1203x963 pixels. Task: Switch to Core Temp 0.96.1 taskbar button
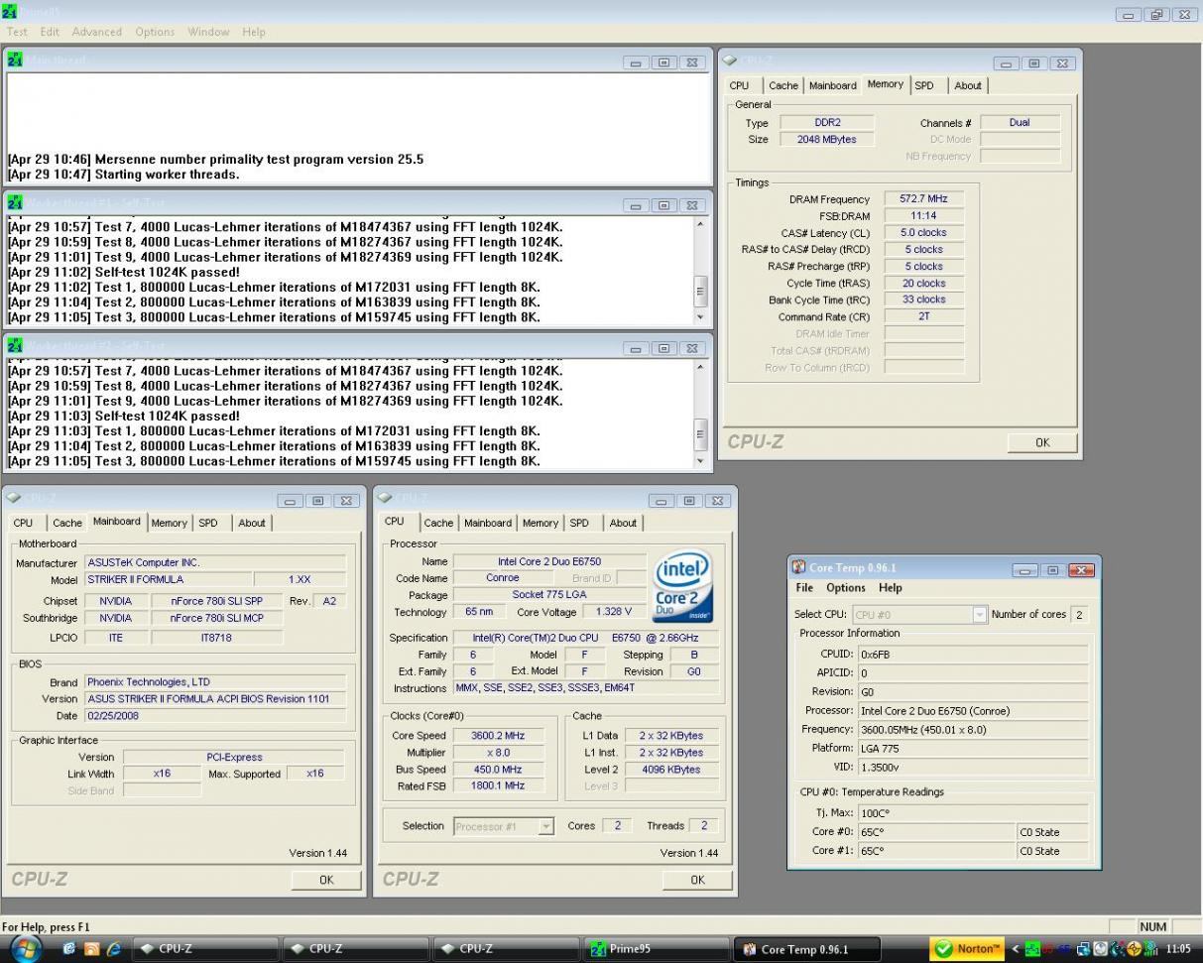tap(806, 949)
